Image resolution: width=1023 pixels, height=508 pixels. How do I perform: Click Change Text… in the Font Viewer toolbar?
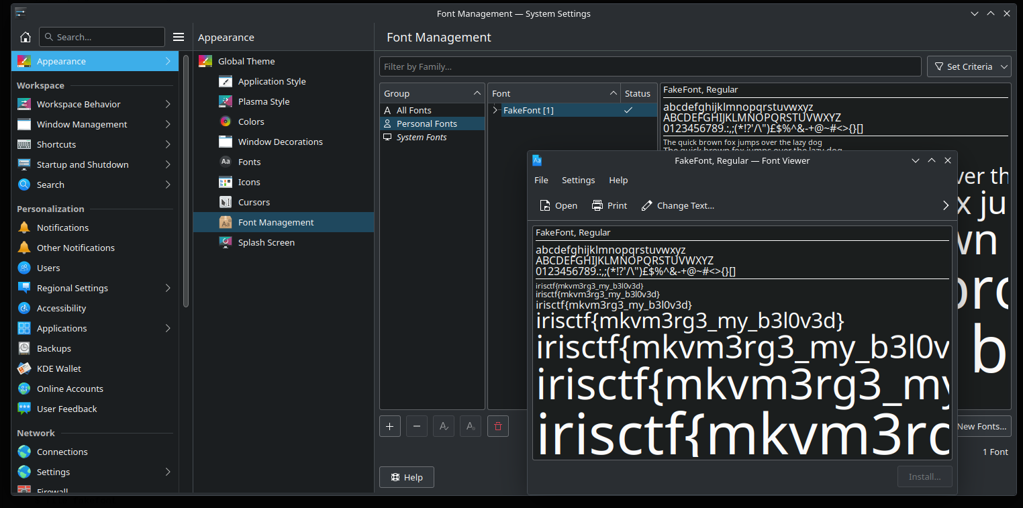click(x=678, y=205)
